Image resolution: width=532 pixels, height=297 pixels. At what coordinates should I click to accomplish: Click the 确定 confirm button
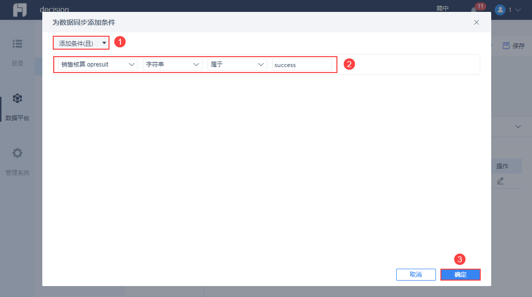(x=460, y=275)
